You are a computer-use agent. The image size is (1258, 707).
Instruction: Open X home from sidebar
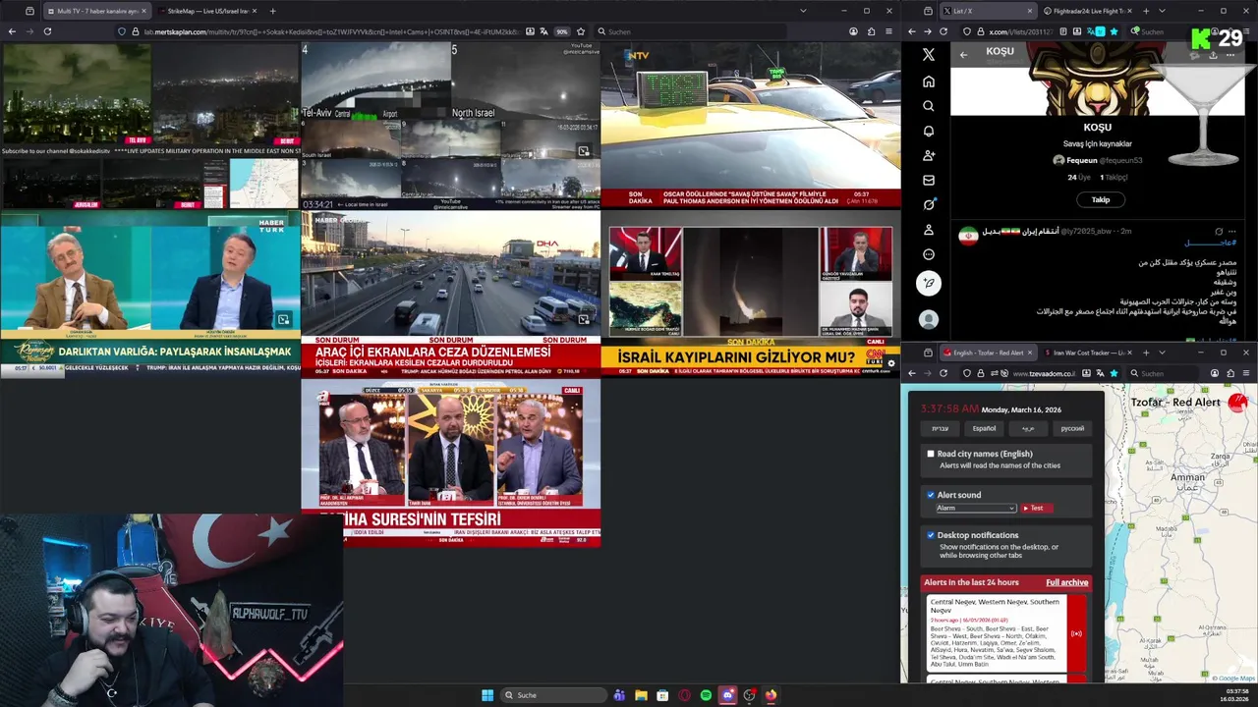pos(928,82)
